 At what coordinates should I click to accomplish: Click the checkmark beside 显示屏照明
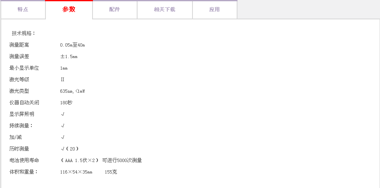pyautogui.click(x=62, y=114)
